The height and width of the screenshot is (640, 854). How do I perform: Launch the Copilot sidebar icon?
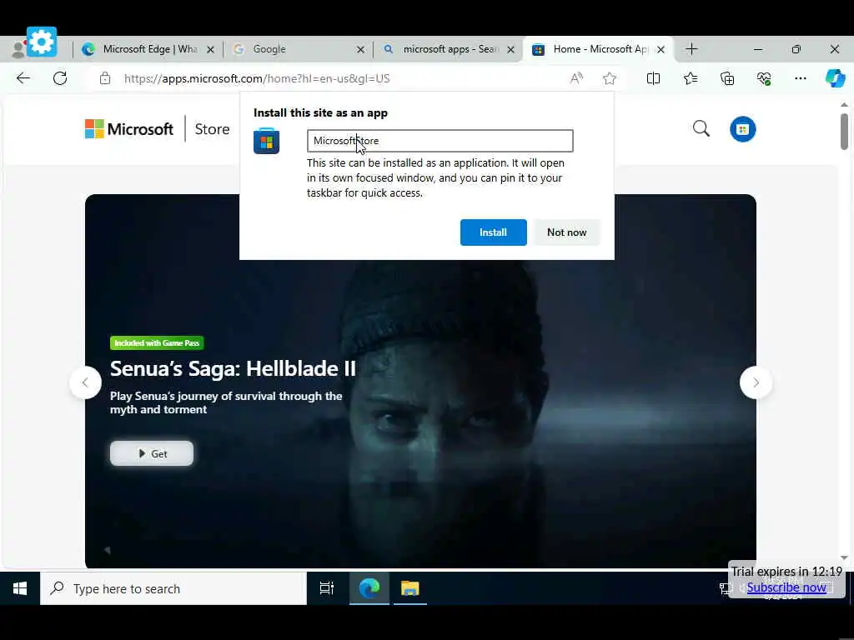point(835,78)
